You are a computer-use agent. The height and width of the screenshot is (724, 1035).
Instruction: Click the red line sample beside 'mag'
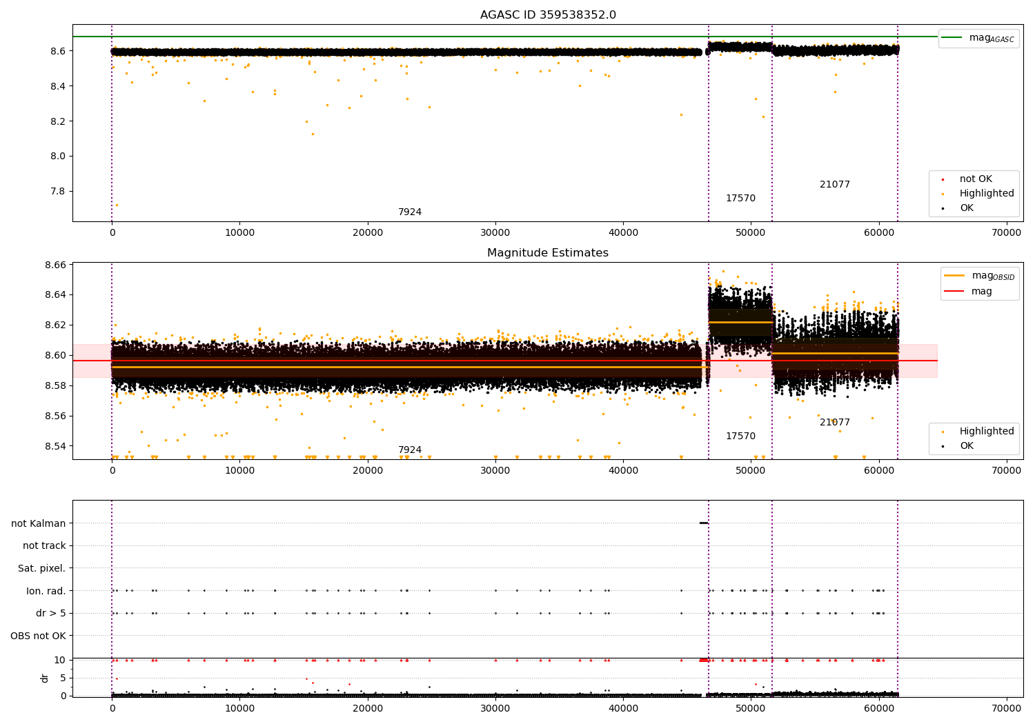(954, 291)
